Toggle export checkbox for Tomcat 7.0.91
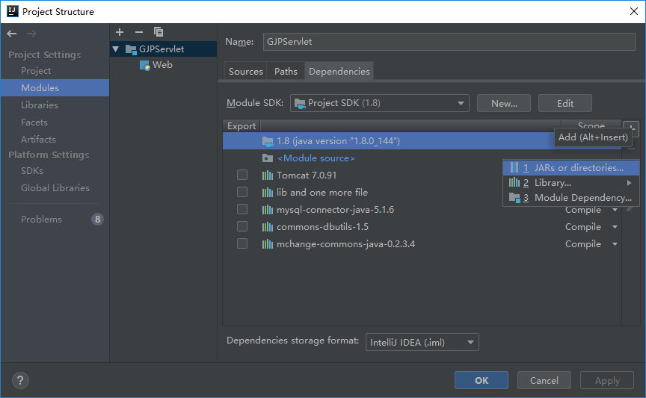Viewport: 646px width, 398px height. click(x=242, y=175)
